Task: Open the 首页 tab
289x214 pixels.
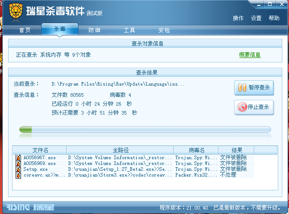Action: point(25,30)
